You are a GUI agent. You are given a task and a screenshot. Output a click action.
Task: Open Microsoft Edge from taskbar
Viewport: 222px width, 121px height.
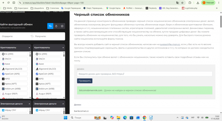click(125, 118)
